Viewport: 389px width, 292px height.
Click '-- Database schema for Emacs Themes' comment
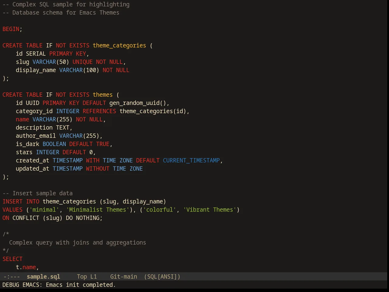pos(61,12)
